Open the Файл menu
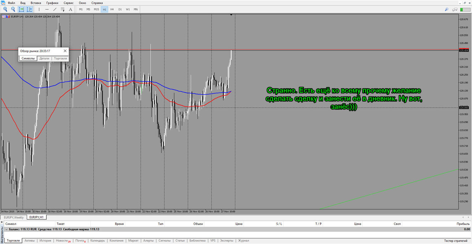 [11, 3]
